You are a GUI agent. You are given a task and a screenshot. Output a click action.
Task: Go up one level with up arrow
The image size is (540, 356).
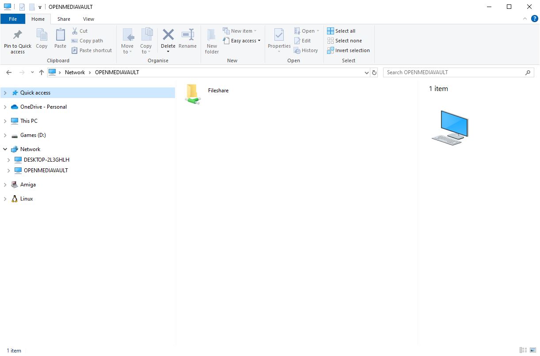(41, 72)
